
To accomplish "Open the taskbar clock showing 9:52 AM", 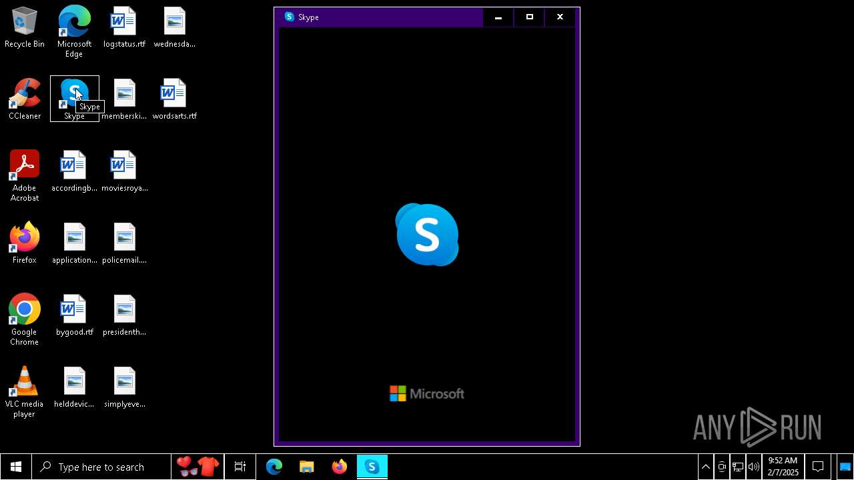I will click(783, 467).
